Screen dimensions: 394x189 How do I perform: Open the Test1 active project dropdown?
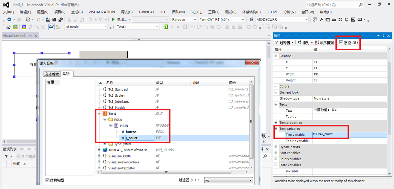point(157,27)
